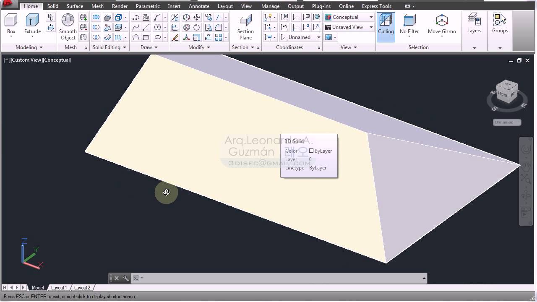The height and width of the screenshot is (302, 537).
Task: Click the Move modify tool
Action: tap(197, 17)
